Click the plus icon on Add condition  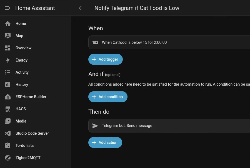[94, 97]
